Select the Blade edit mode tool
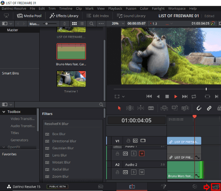Screen dimensions: 221x191 pos(151,108)
